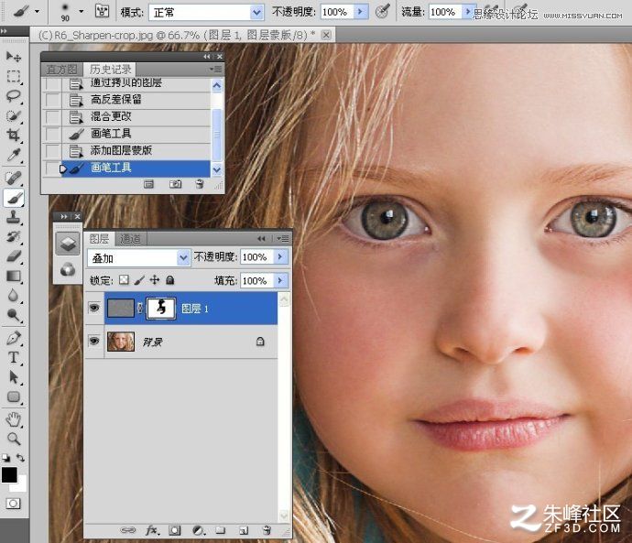Open brush opacity slider arrow

click(361, 12)
